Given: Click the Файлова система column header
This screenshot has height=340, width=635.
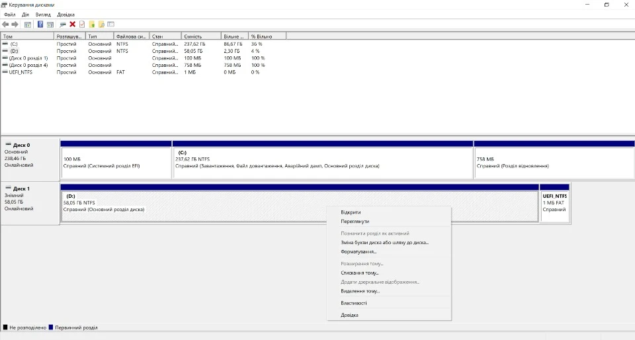Looking at the screenshot, I should click(130, 36).
